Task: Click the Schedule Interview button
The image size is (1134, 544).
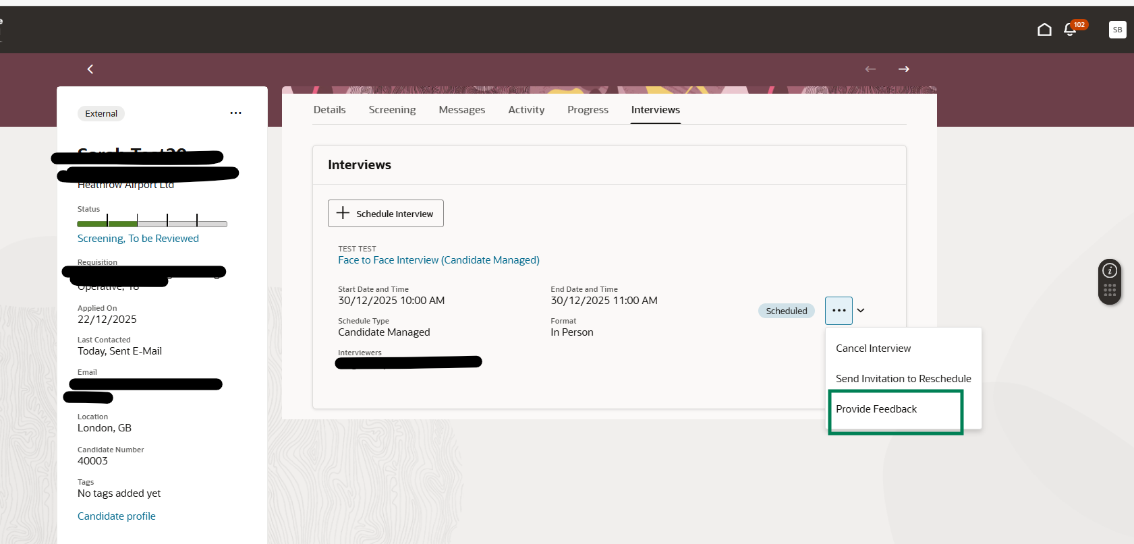Action: point(386,214)
